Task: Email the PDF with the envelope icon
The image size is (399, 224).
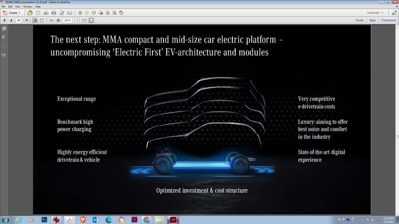Action: click(69, 13)
